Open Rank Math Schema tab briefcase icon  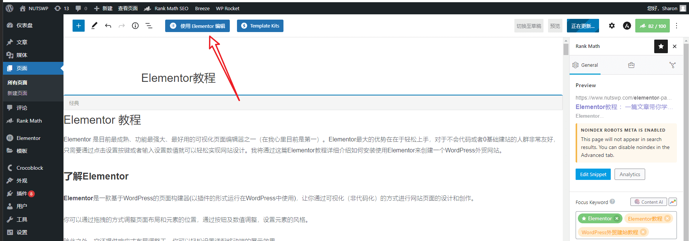[x=631, y=65]
